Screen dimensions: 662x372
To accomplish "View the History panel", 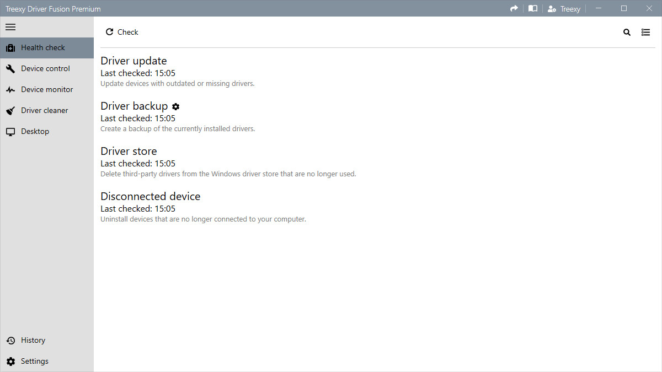I will tap(33, 340).
